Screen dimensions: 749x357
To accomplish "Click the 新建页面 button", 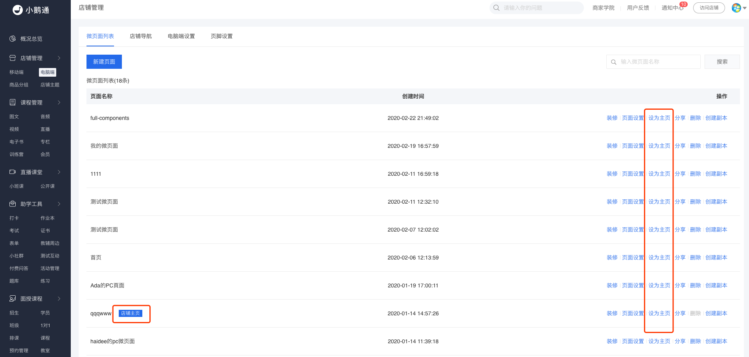I will pyautogui.click(x=104, y=62).
